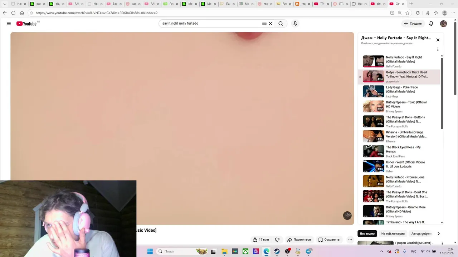Play Nelly Furtado - Promiscuous playlist item
The width and height of the screenshot is (458, 257).
(x=399, y=181)
